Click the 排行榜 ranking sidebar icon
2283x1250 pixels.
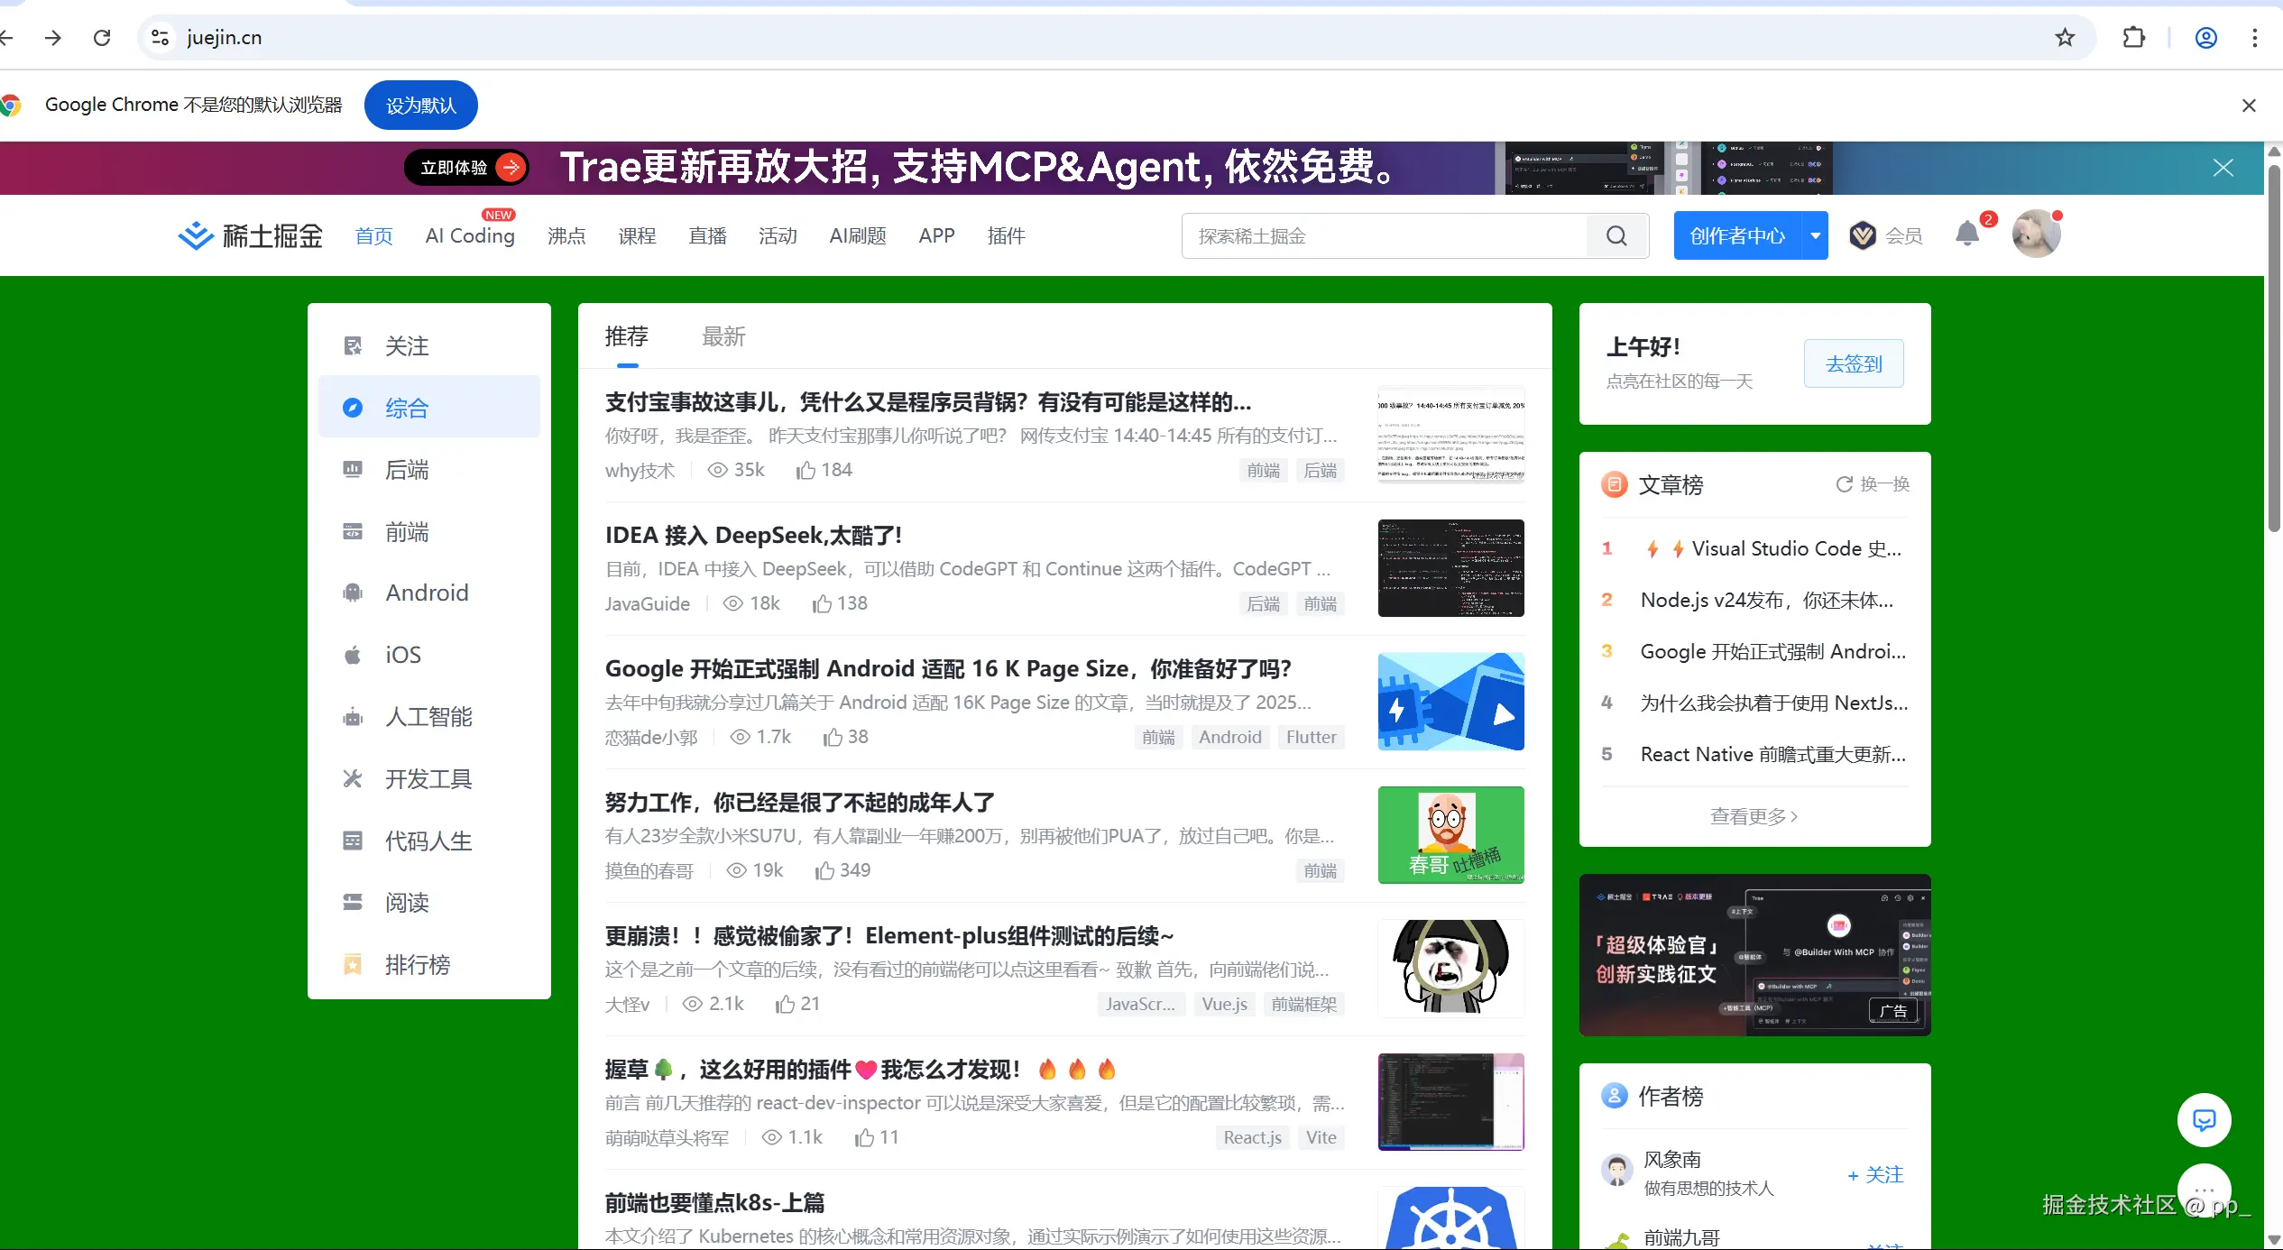353,965
